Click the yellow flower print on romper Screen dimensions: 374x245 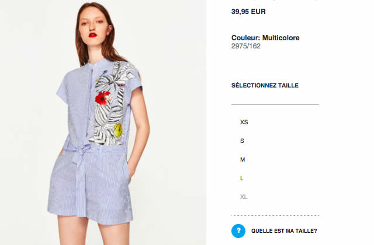118,131
